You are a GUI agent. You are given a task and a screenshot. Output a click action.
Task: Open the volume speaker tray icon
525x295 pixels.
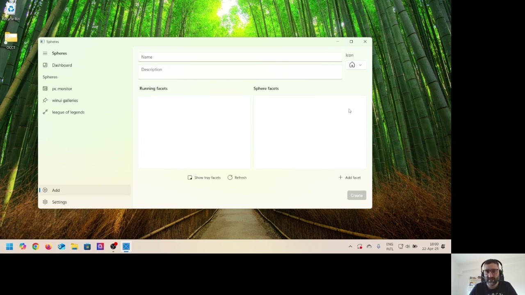(x=408, y=246)
